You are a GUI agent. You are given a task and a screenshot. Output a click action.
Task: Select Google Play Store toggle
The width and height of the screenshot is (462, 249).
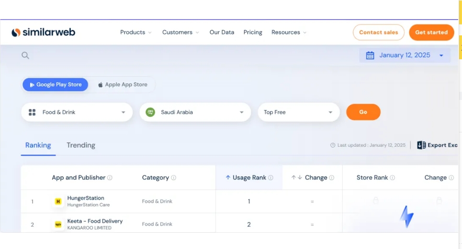click(x=56, y=85)
